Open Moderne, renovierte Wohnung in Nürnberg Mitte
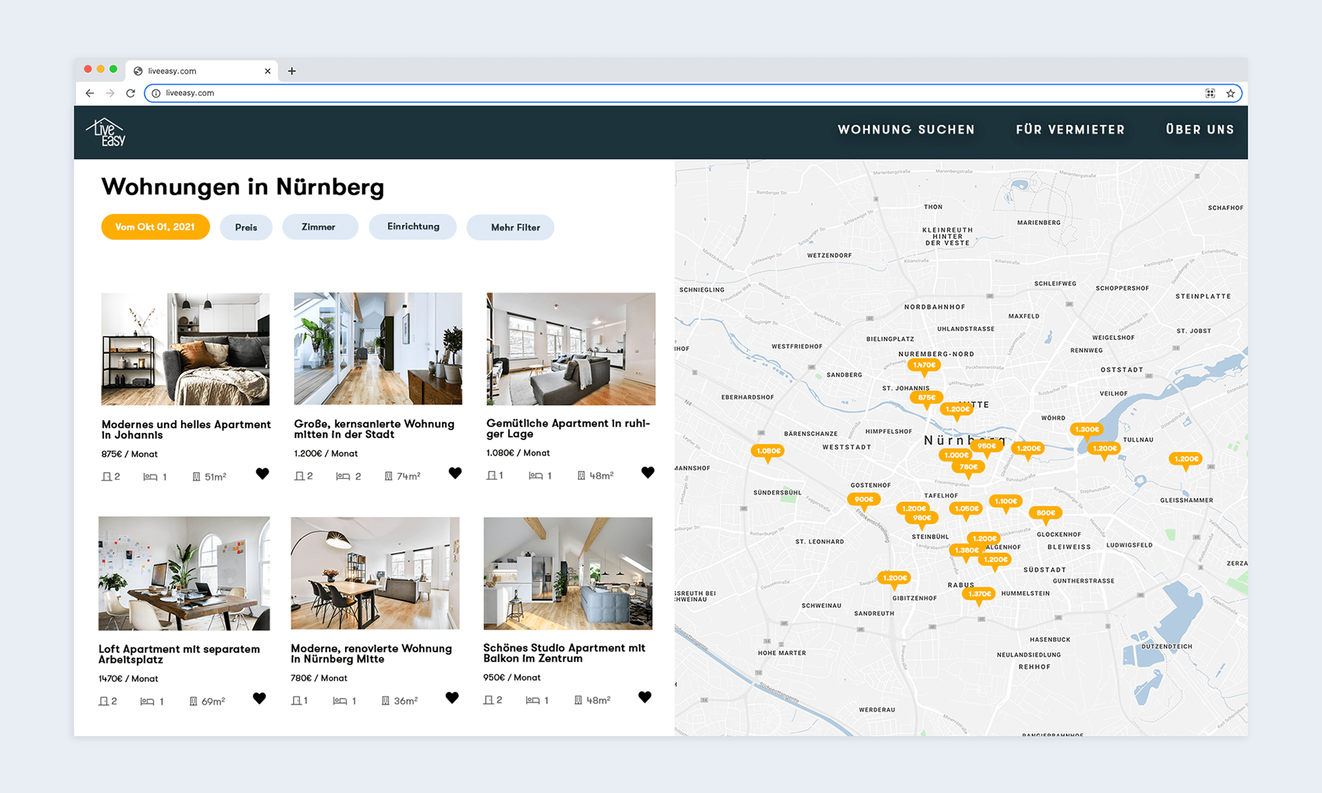This screenshot has height=793, width=1322. click(371, 653)
